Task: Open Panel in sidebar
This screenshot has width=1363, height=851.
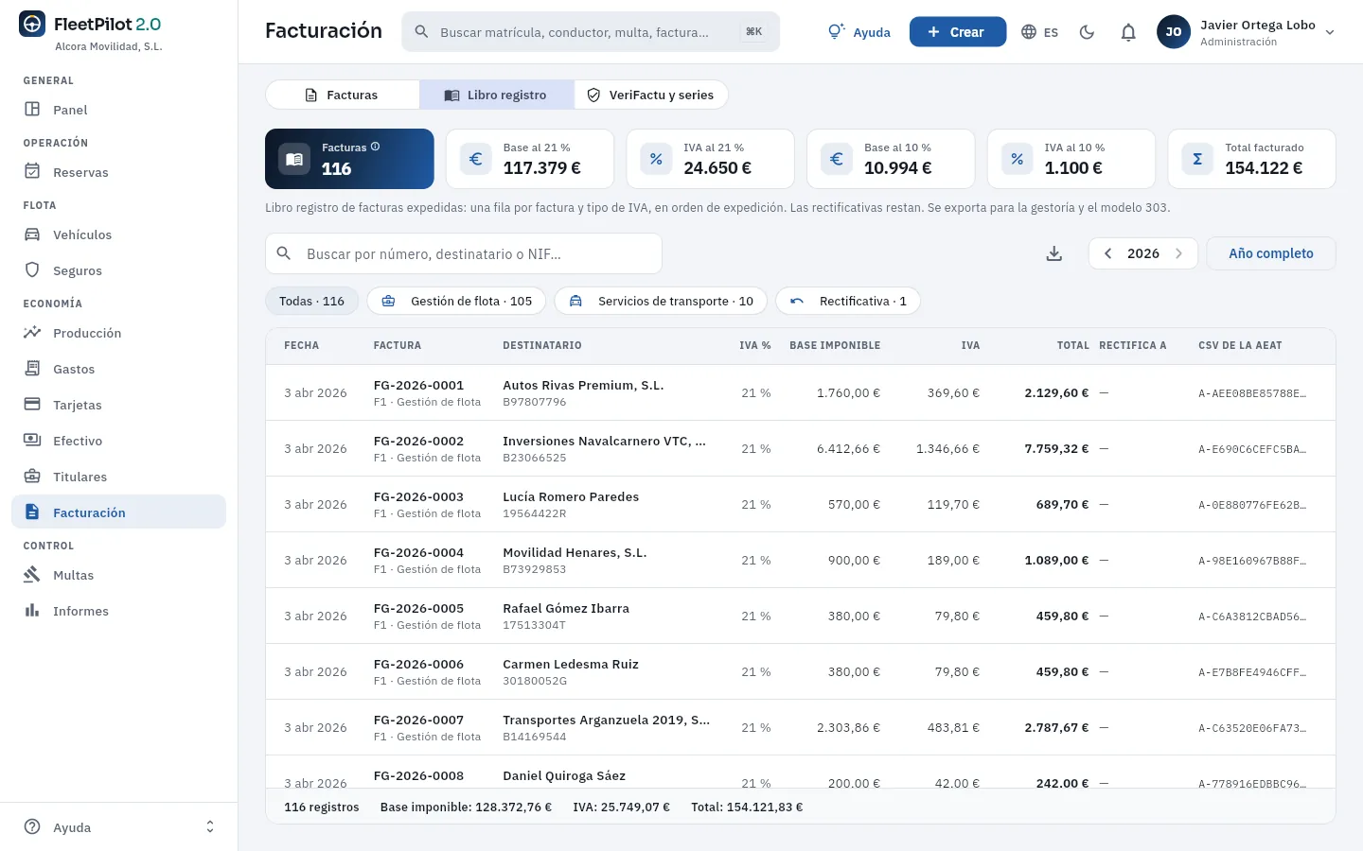Action: tap(119, 110)
